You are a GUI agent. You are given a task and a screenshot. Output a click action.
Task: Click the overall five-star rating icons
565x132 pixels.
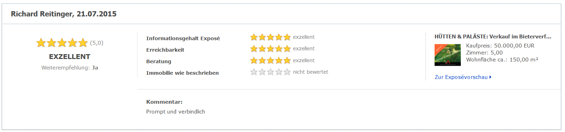[62, 43]
